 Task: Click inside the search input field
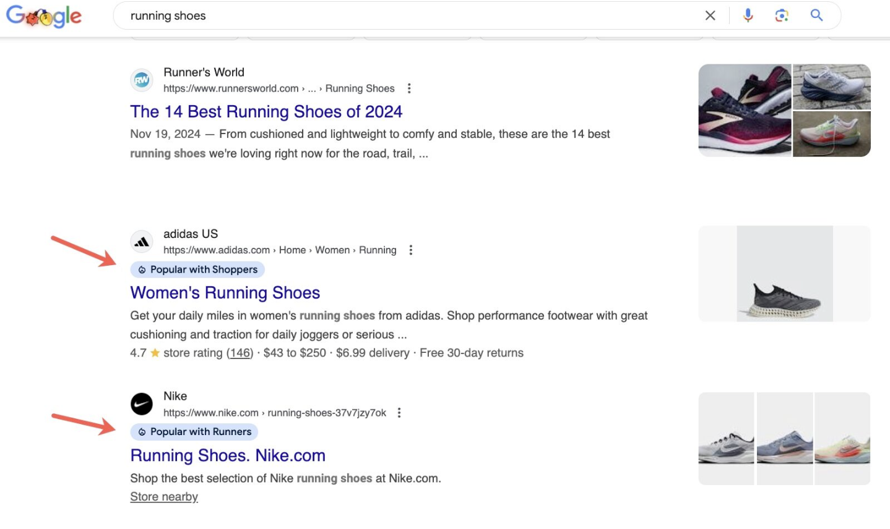[x=309, y=15]
